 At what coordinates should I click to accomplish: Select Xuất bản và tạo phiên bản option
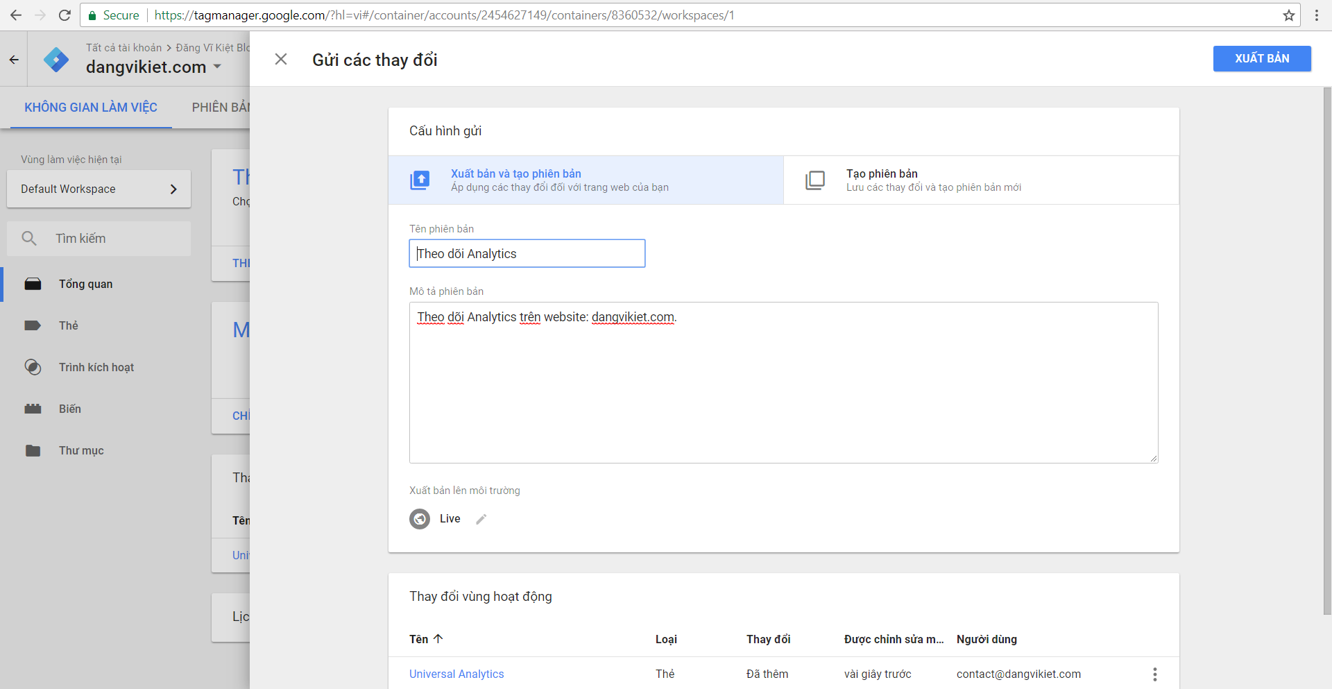pos(586,180)
